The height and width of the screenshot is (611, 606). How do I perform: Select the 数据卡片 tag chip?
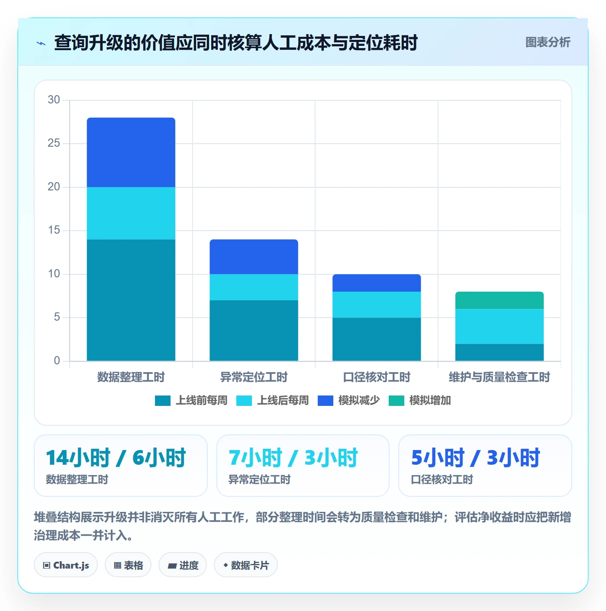click(246, 565)
